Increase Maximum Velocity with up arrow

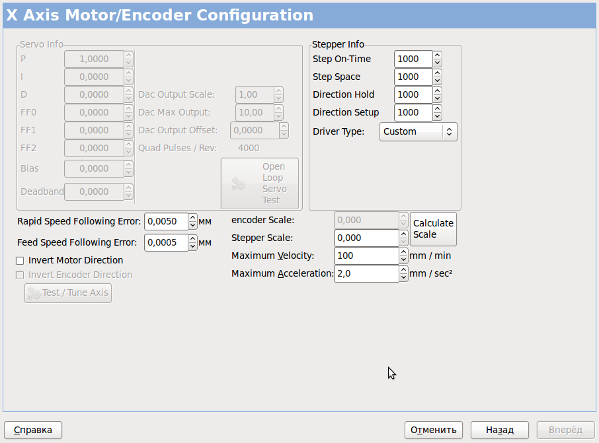(403, 252)
